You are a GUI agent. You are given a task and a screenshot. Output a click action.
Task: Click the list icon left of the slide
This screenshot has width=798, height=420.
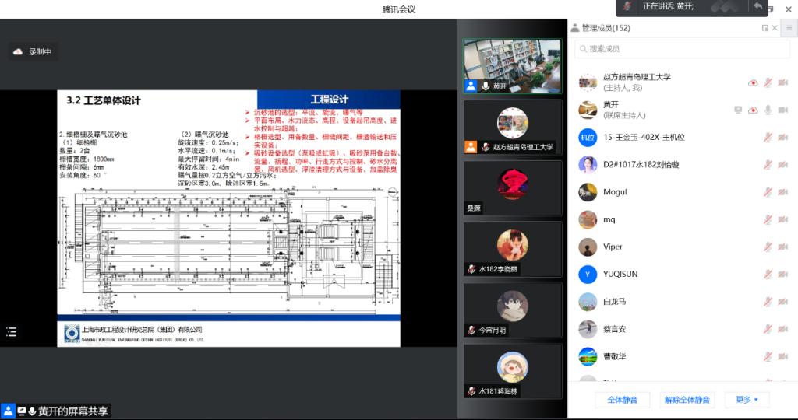tap(11, 332)
